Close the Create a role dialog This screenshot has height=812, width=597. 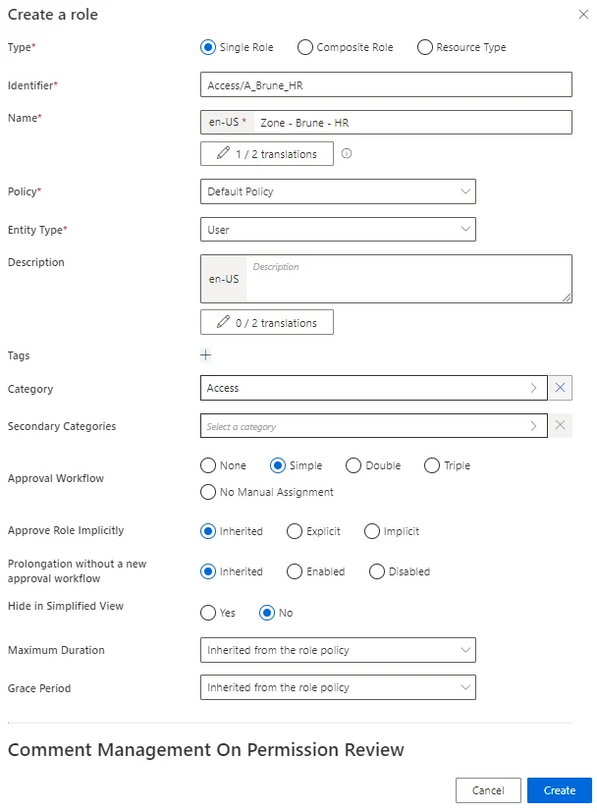coord(583,15)
